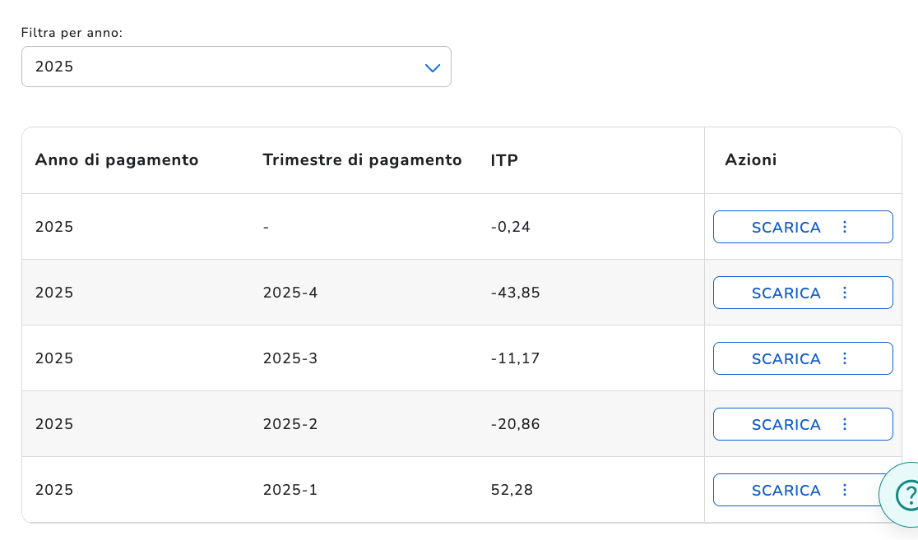Click SCARICA for row without quarter

pyautogui.click(x=786, y=227)
